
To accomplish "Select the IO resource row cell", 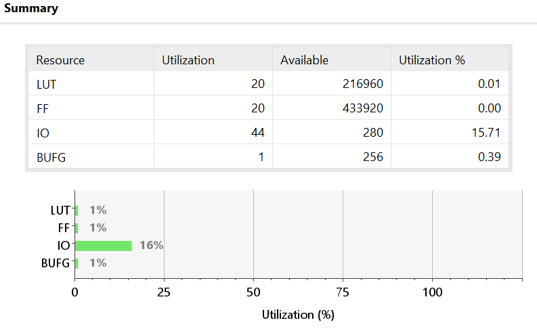I will click(41, 132).
